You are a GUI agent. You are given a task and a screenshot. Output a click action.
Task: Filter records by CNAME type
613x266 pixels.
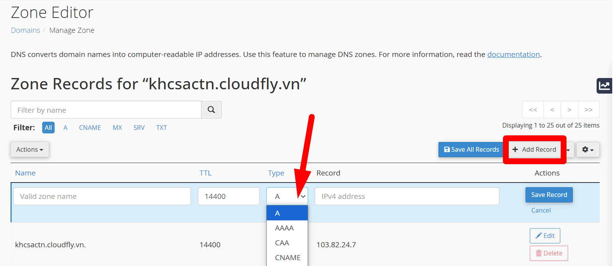click(90, 128)
